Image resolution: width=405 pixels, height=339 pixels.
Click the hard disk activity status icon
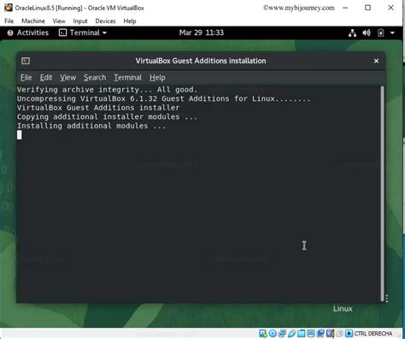[x=263, y=333]
